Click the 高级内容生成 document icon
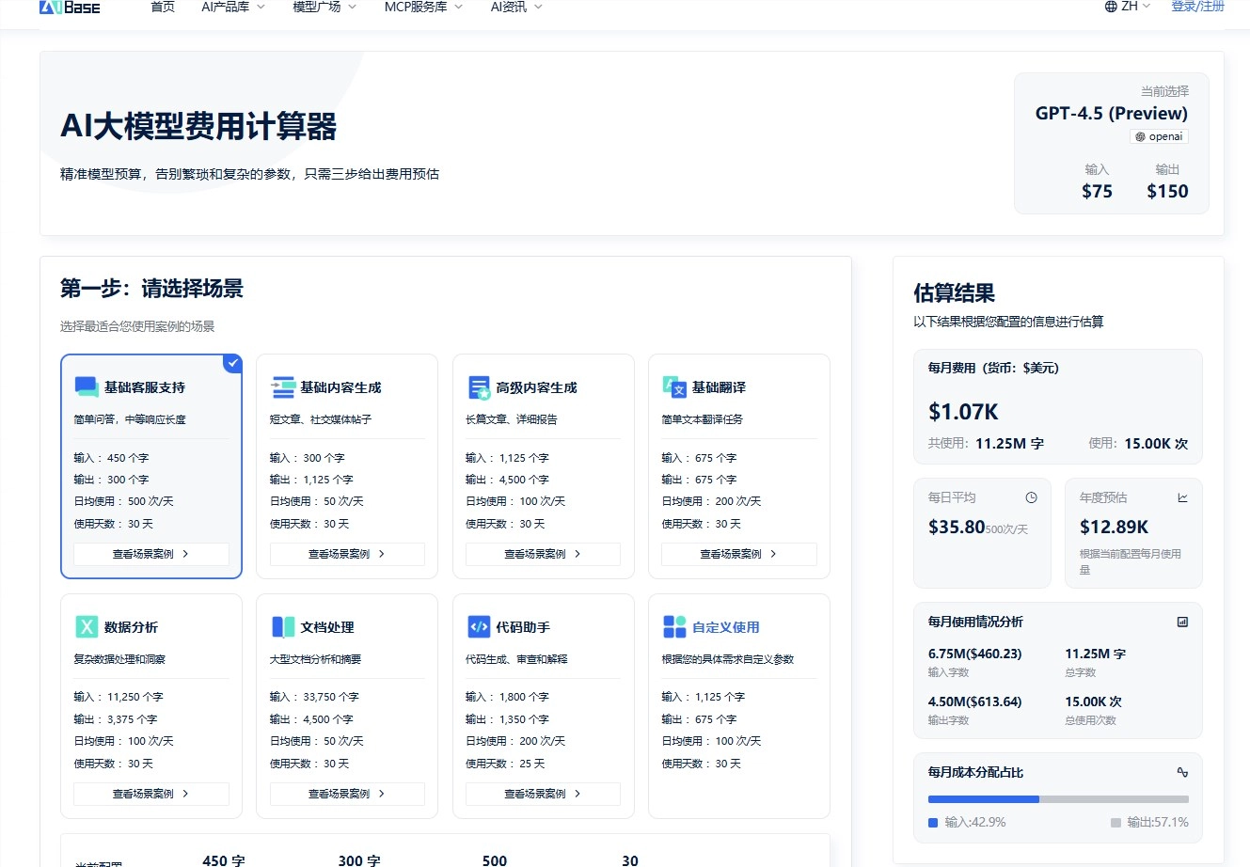This screenshot has height=867, width=1250. [479, 386]
